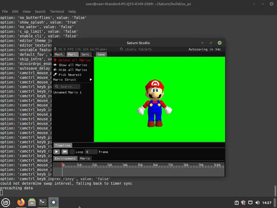Click the 14:27 clock in the panel
This screenshot has width=277, height=208.
coord(266,203)
